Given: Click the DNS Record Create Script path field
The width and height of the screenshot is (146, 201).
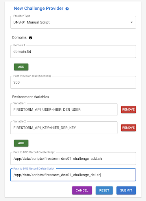Looking at the screenshot, I should 73,159.
